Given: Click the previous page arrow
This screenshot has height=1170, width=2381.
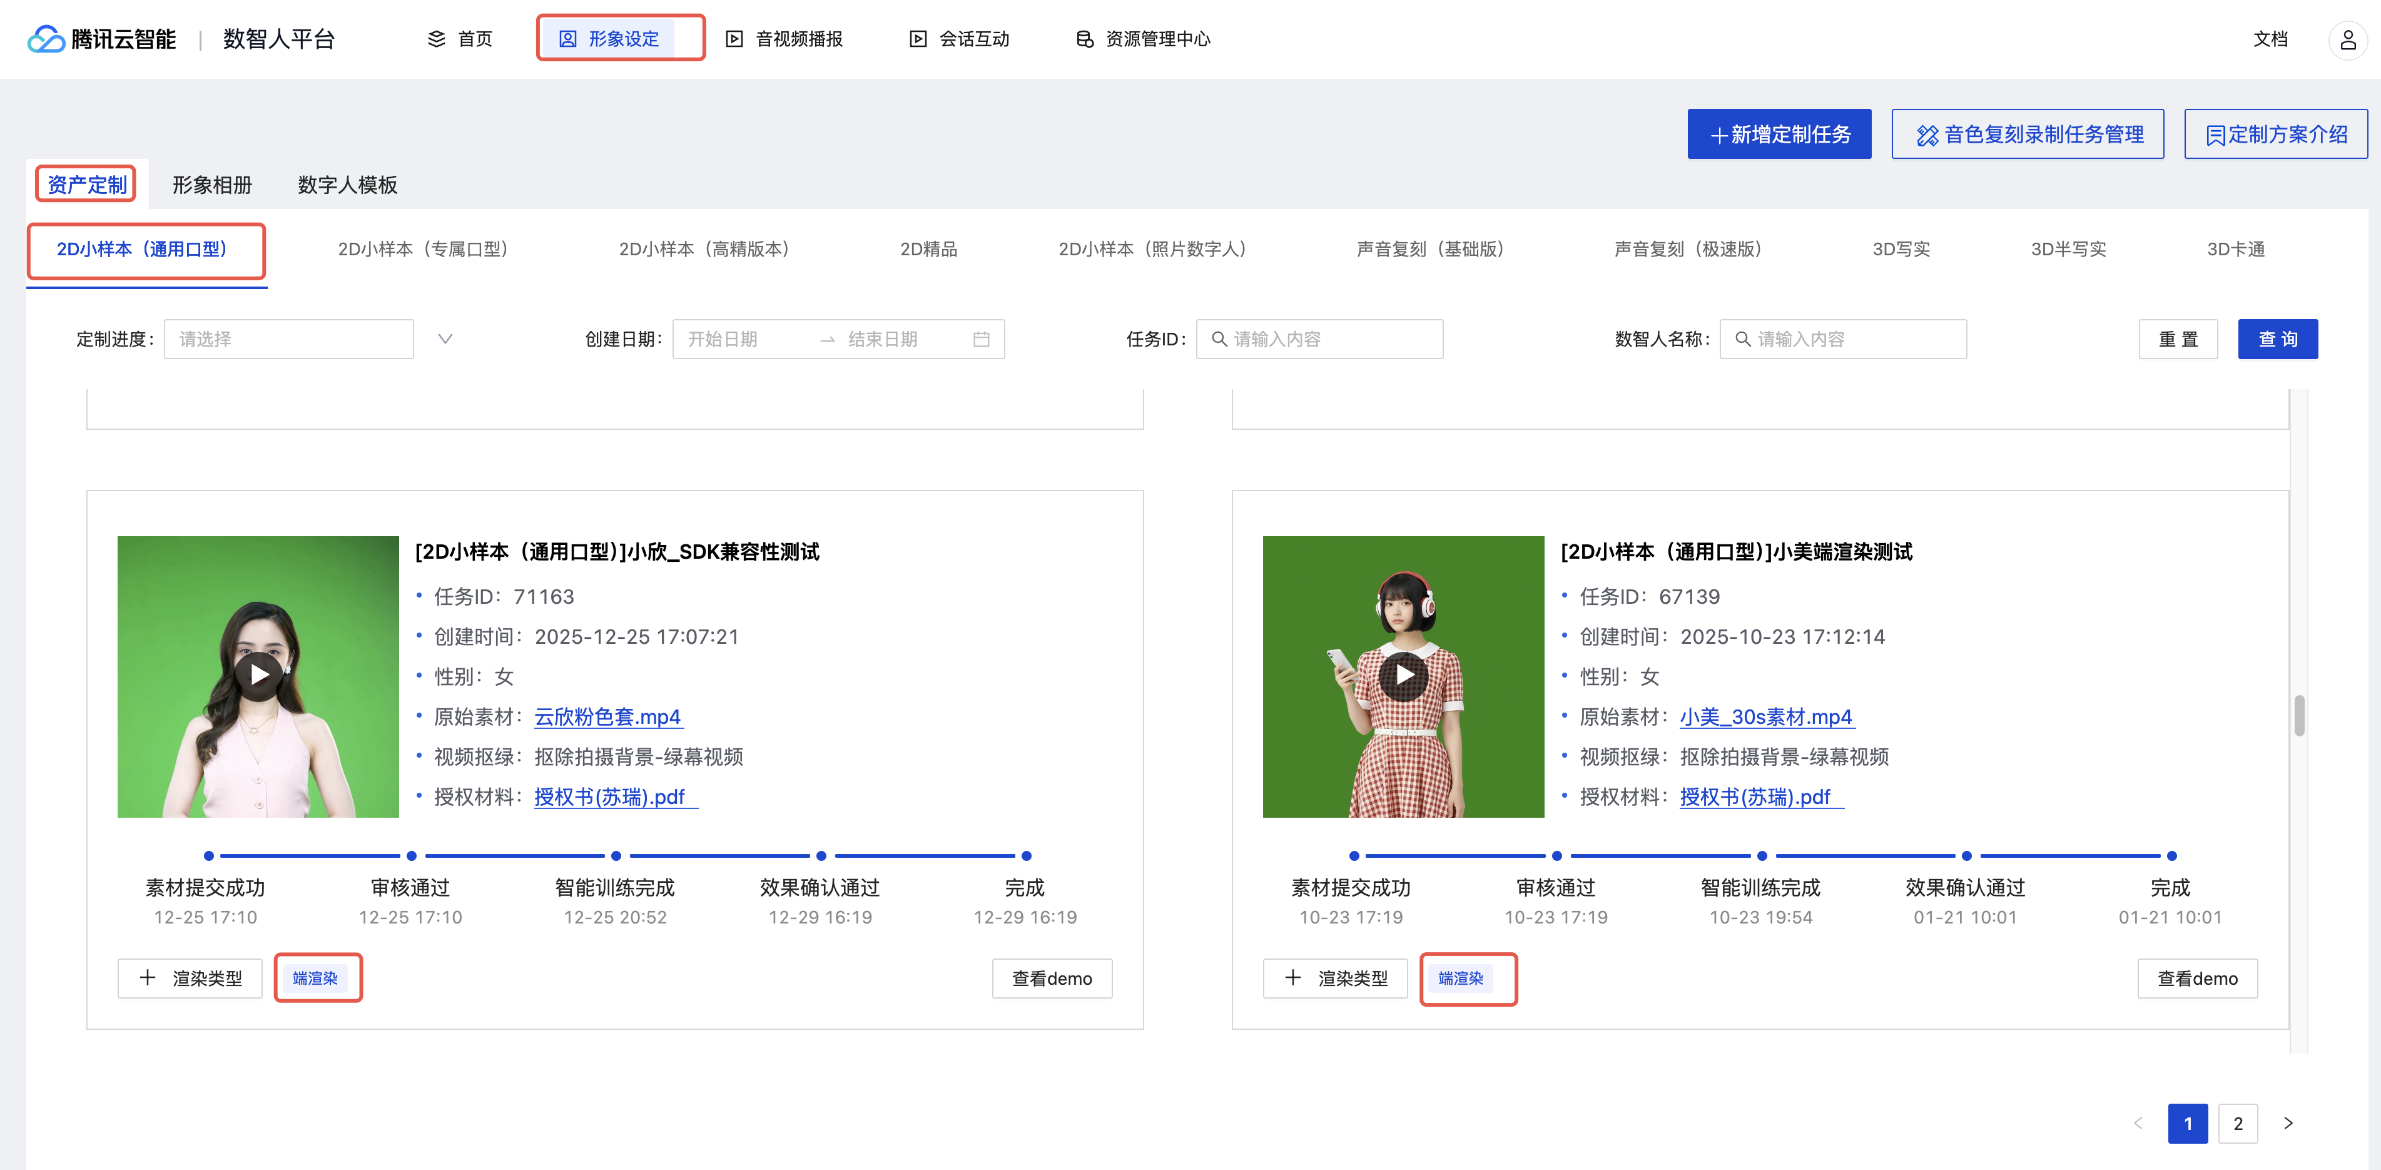Looking at the screenshot, I should coord(2138,1123).
